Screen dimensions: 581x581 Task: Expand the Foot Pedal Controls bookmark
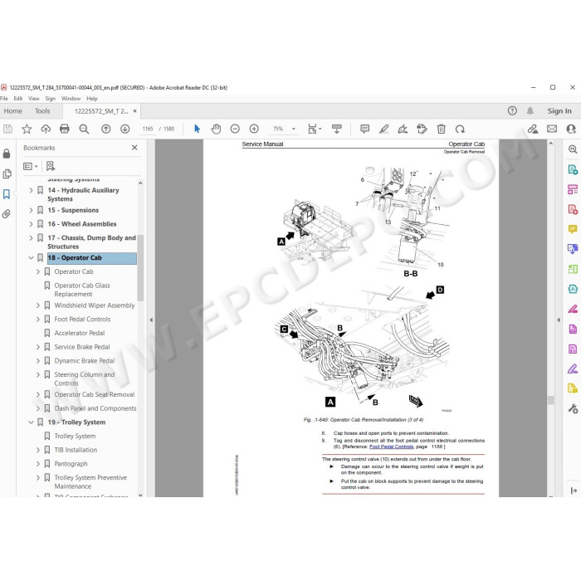point(38,319)
